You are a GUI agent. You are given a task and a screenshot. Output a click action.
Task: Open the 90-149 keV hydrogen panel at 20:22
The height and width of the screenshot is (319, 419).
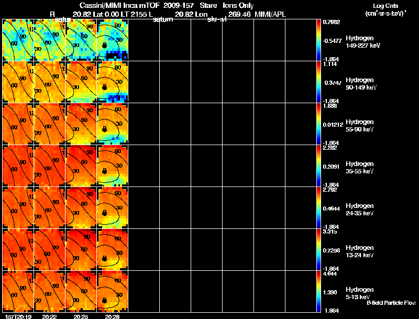pyautogui.click(x=50, y=82)
